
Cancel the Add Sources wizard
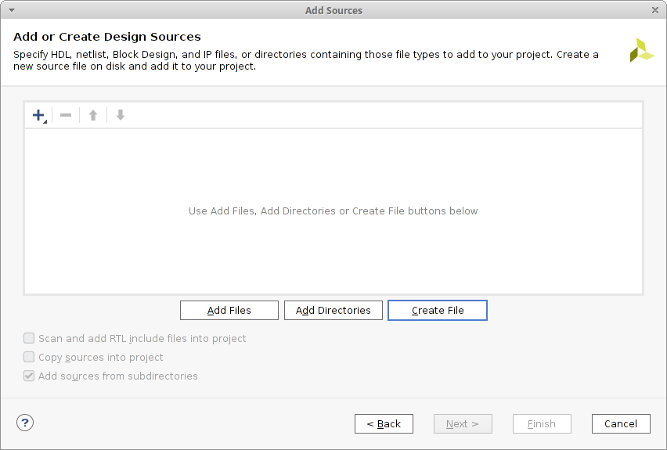621,423
